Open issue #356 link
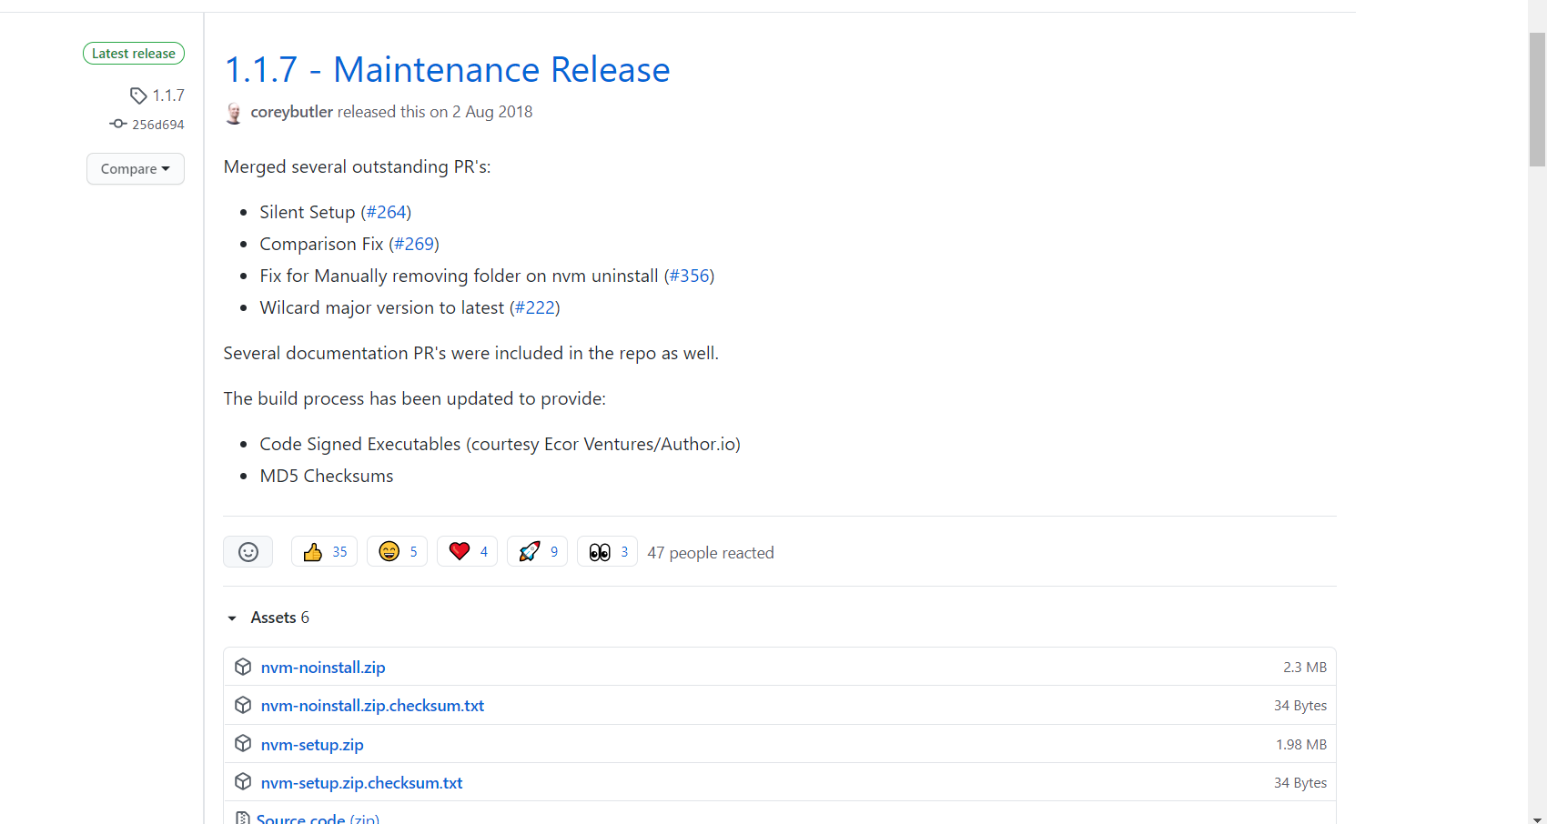Screen dimensions: 1547x824 pos(689,276)
